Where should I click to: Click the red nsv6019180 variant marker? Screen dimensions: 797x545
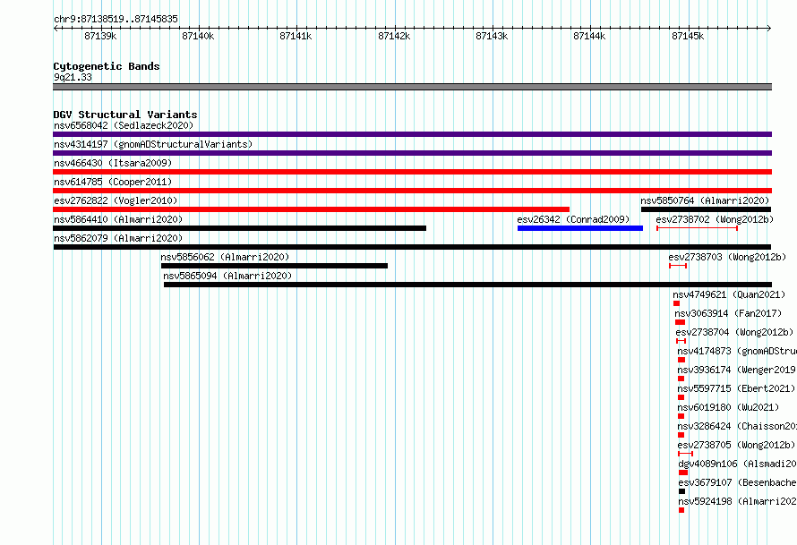(681, 416)
